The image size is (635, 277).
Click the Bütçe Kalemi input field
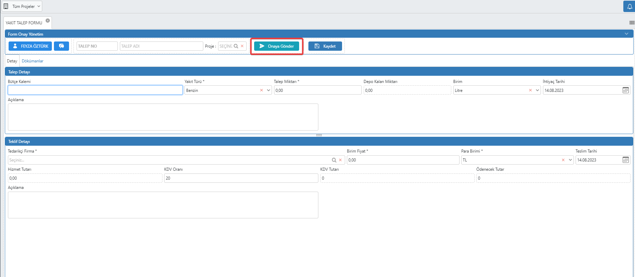95,90
